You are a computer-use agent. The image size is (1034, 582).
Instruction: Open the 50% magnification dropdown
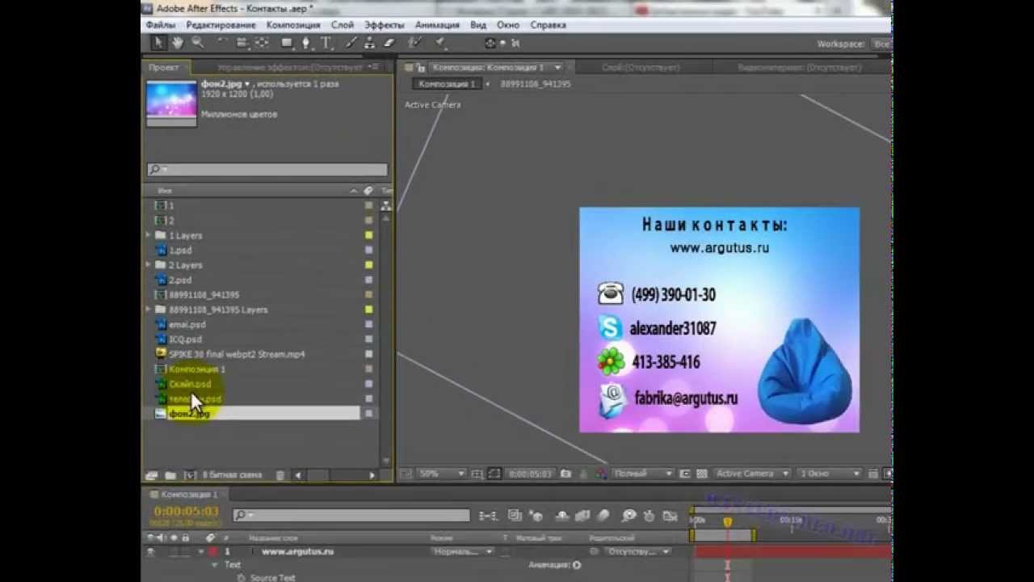(x=441, y=474)
